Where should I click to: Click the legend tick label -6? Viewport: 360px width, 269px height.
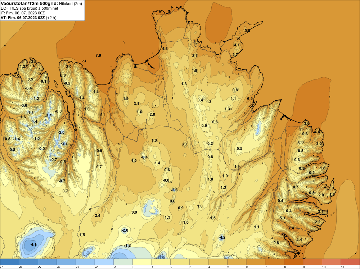[21, 267]
